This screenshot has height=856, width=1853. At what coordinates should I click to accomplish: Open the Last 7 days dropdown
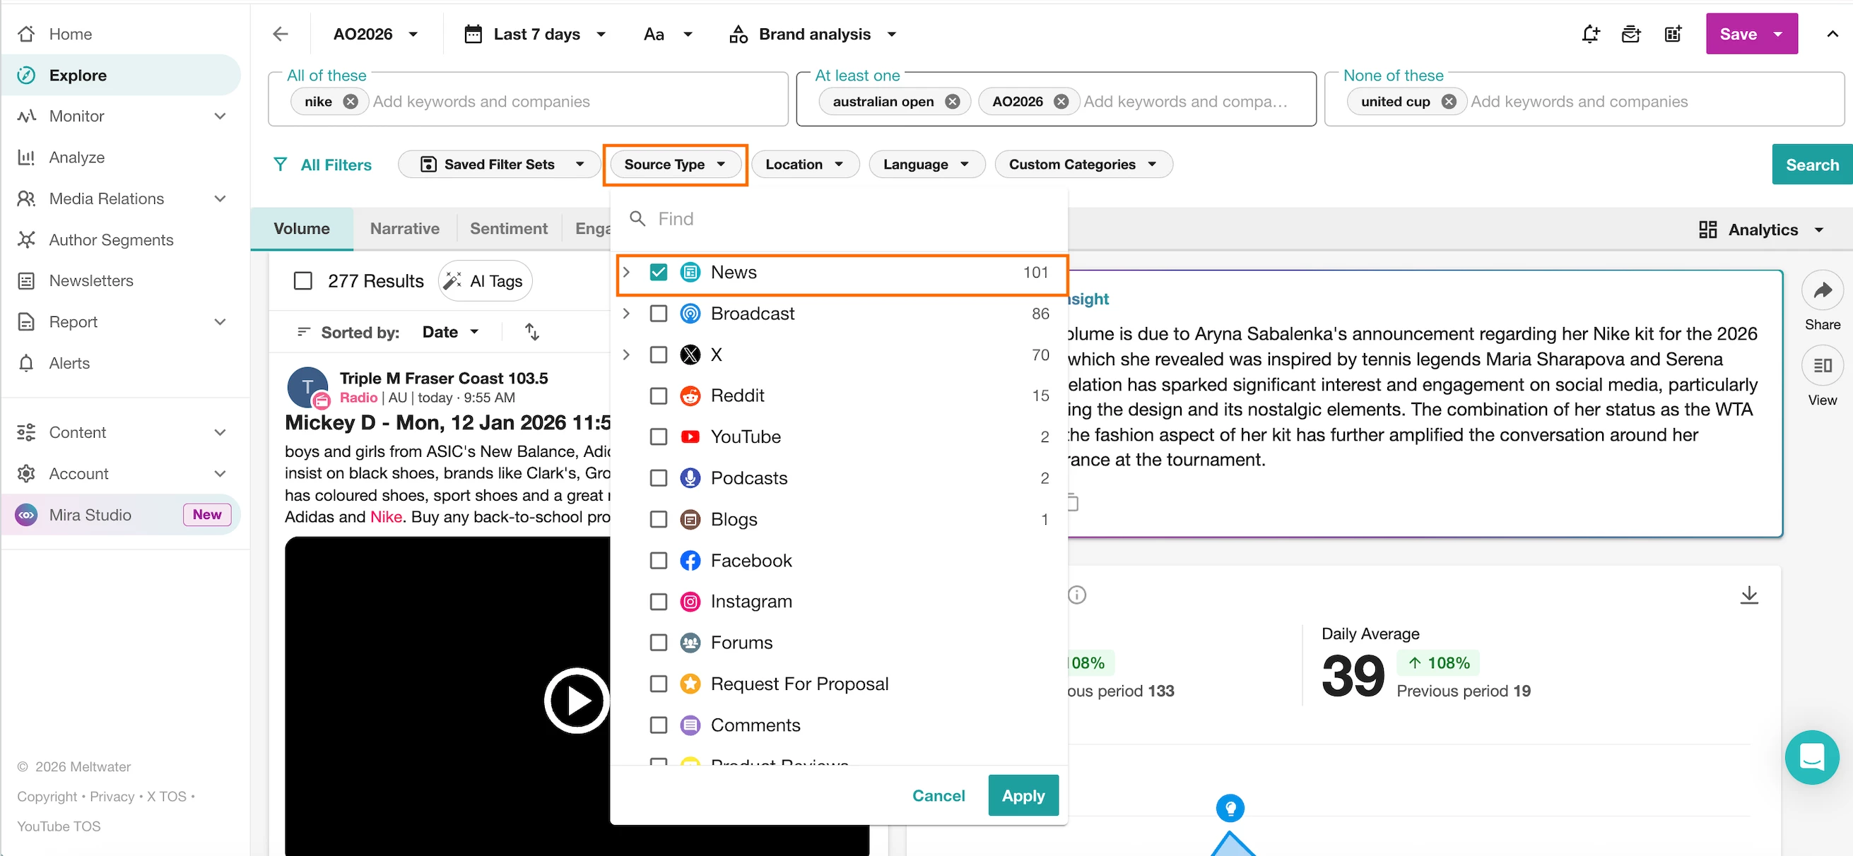pos(536,34)
